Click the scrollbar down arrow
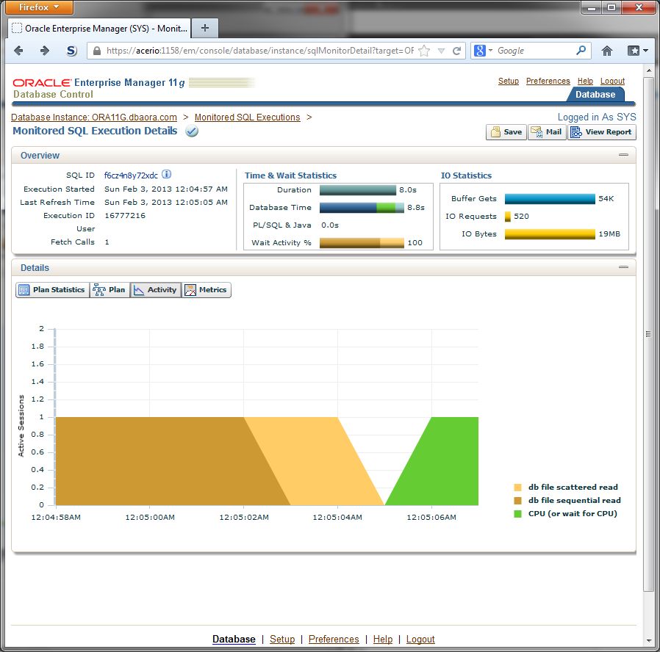 [649, 641]
